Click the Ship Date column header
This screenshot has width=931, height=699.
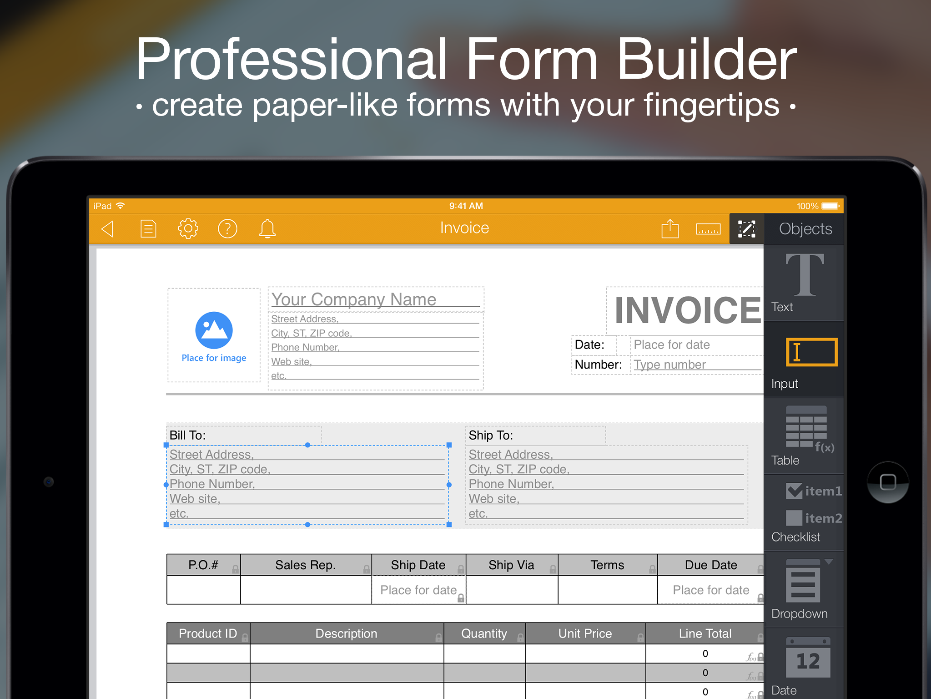click(x=418, y=565)
